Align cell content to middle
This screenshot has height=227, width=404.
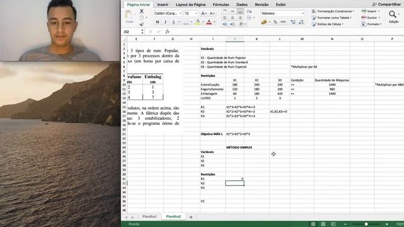click(232, 11)
